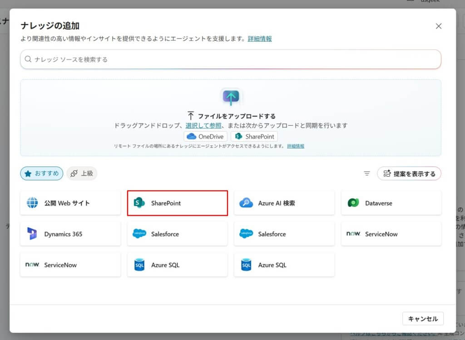Choose the highlighted SharePoint knowledge source
465x340 pixels.
[177, 203]
